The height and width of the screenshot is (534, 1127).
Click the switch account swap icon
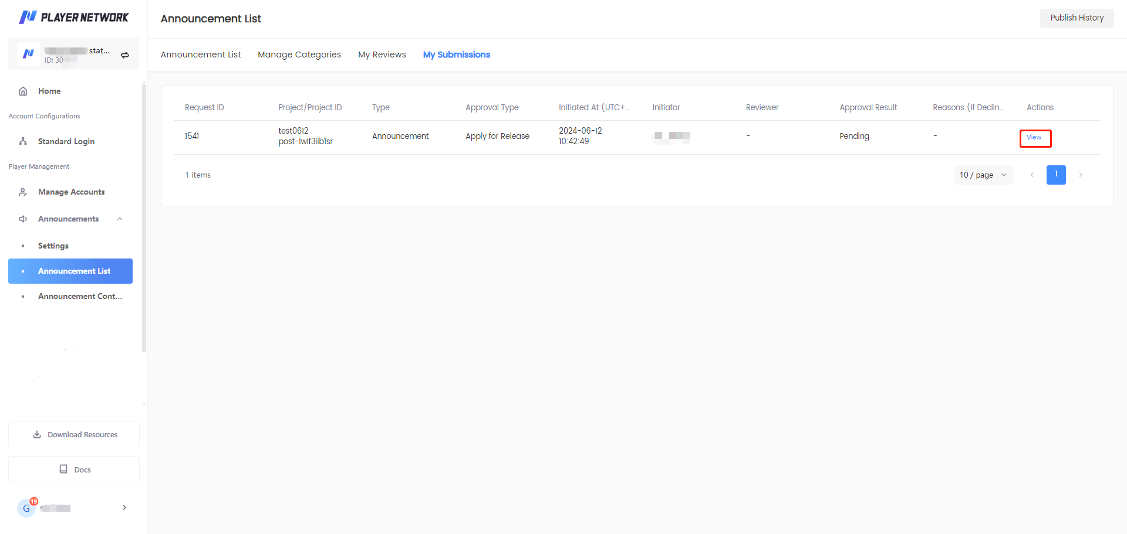coord(125,55)
